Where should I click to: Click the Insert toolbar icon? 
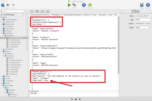click(x=3, y=5)
